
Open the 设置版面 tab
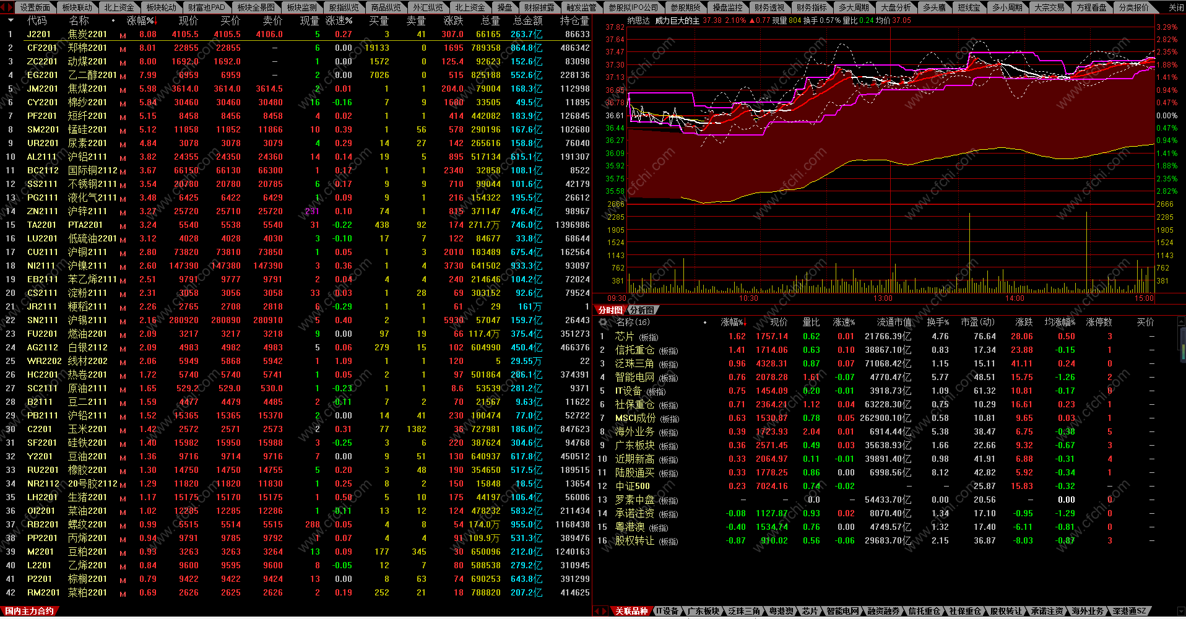[35, 7]
